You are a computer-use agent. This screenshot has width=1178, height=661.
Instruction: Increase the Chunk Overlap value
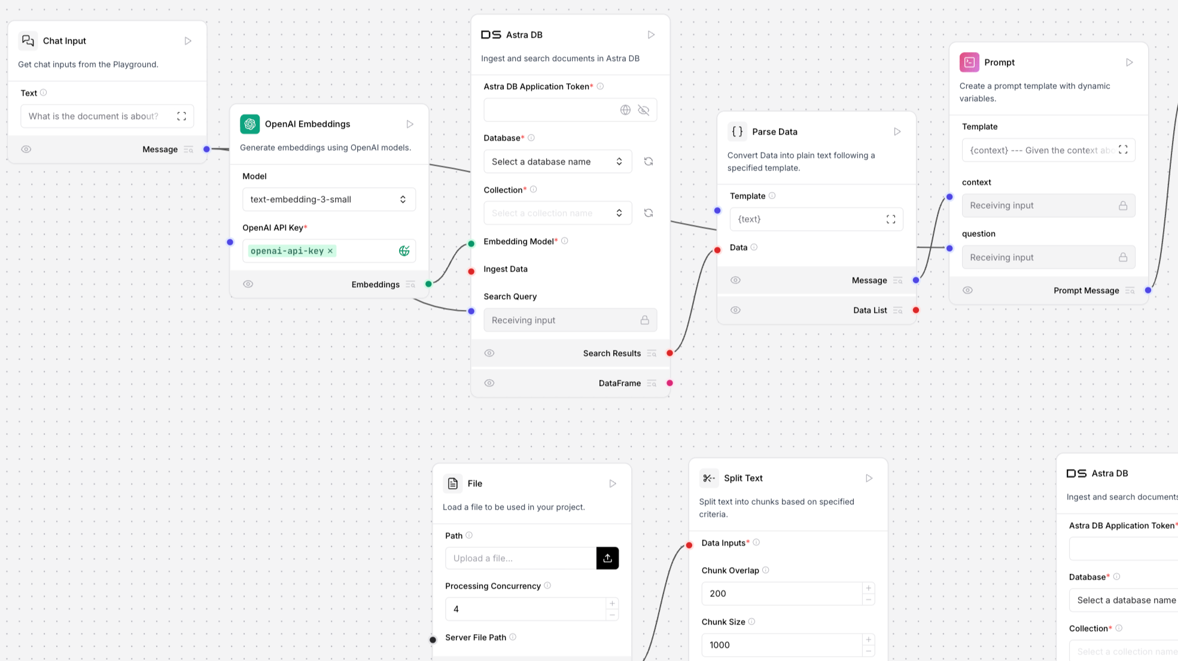click(868, 588)
